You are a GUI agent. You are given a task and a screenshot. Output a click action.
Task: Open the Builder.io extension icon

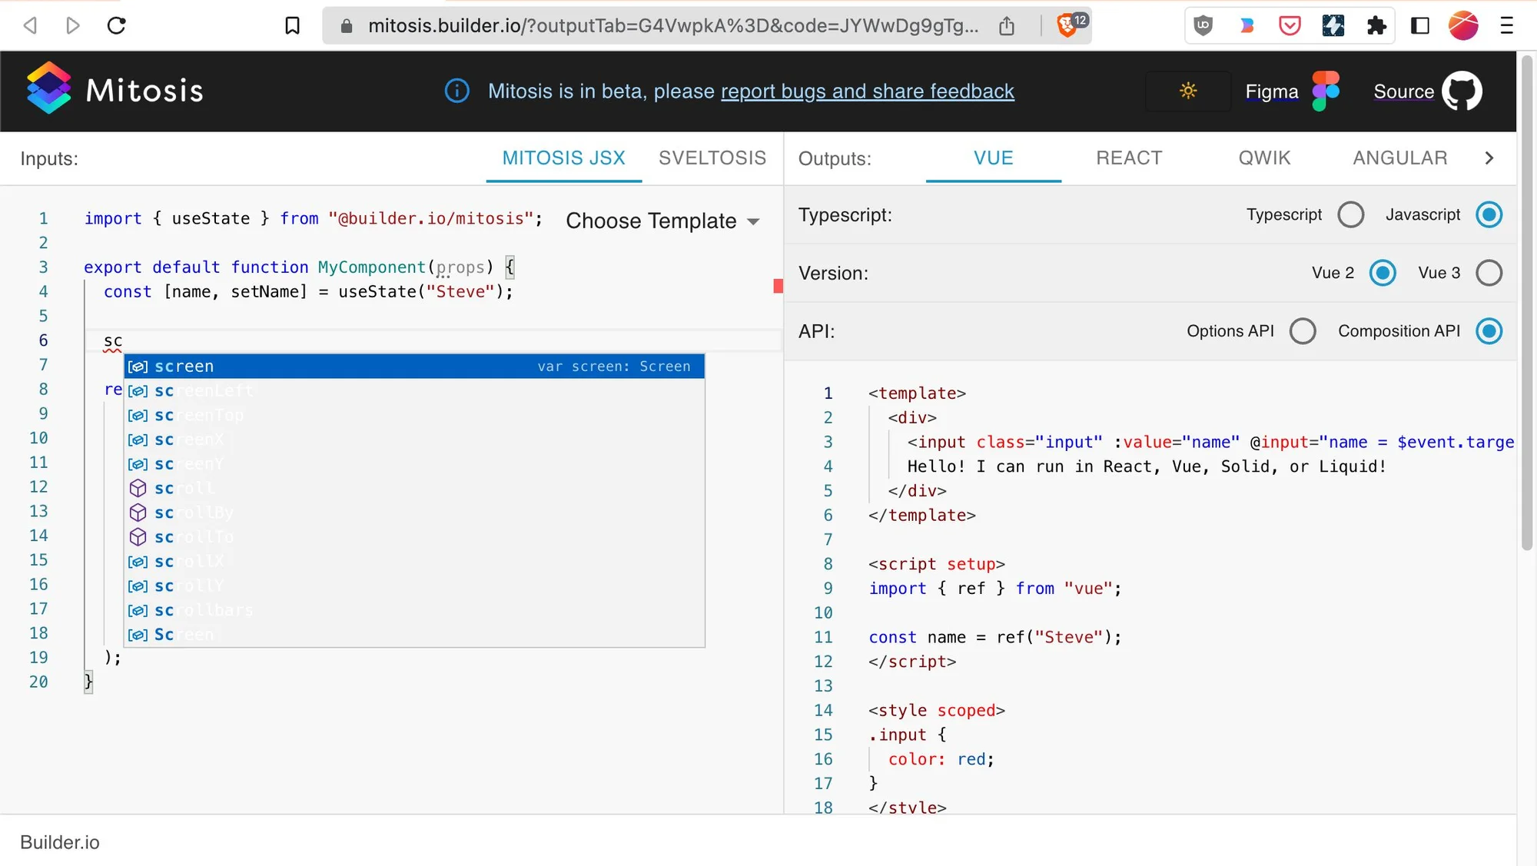[x=1247, y=26]
